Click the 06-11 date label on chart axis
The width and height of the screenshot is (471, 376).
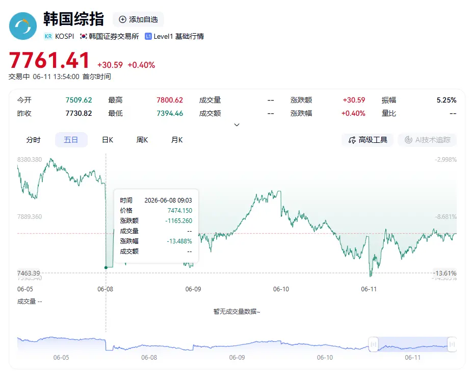tap(369, 289)
